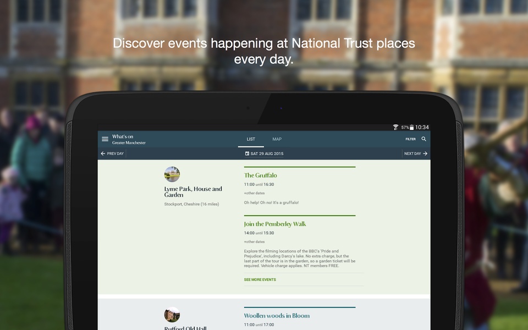Open Join the Pemberley Walk event
This screenshot has height=330, width=528.
[x=275, y=224]
